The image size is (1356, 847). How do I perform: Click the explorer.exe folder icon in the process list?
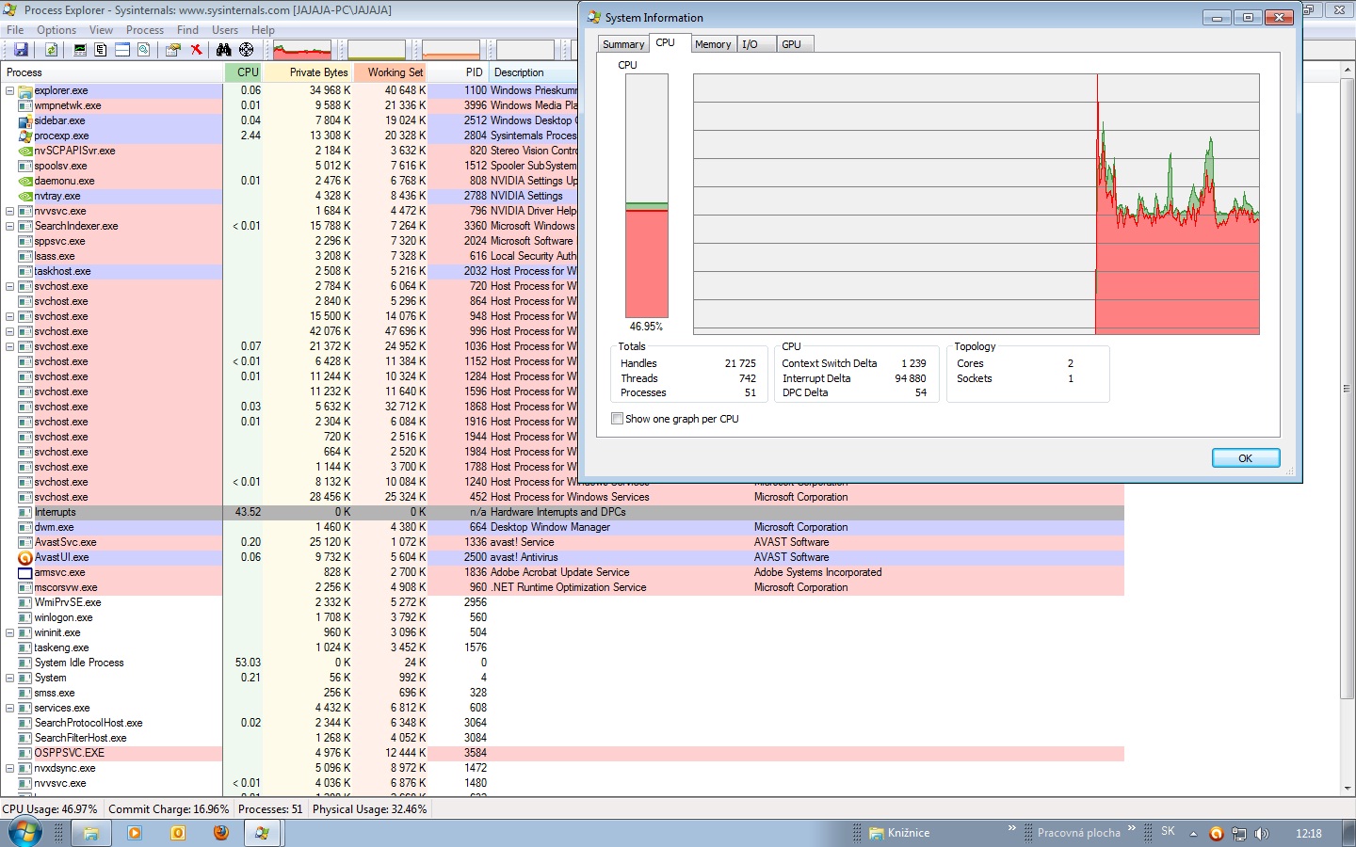[25, 90]
